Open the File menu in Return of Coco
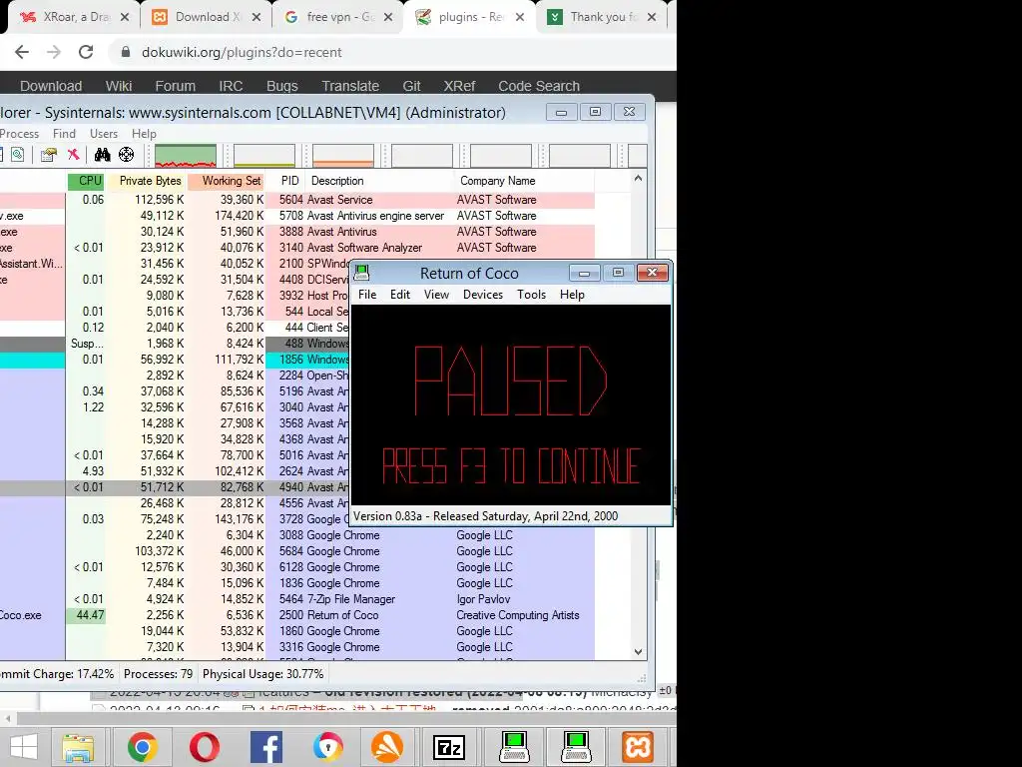Image resolution: width=1022 pixels, height=767 pixels. pyautogui.click(x=367, y=295)
